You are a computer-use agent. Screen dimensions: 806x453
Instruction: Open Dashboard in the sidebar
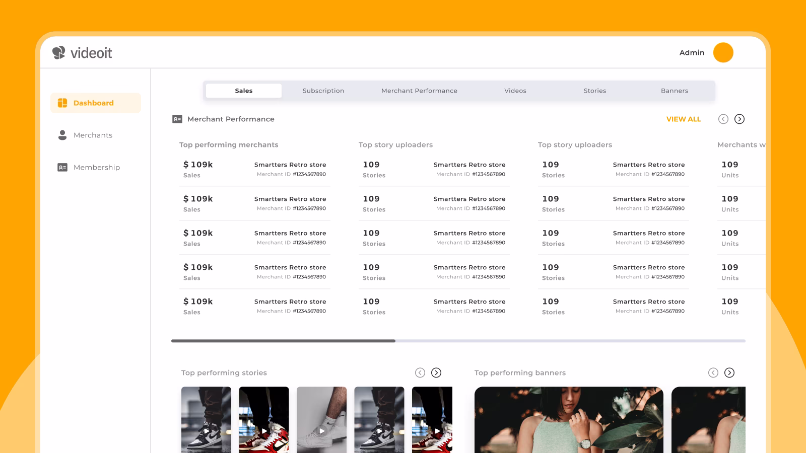point(96,103)
